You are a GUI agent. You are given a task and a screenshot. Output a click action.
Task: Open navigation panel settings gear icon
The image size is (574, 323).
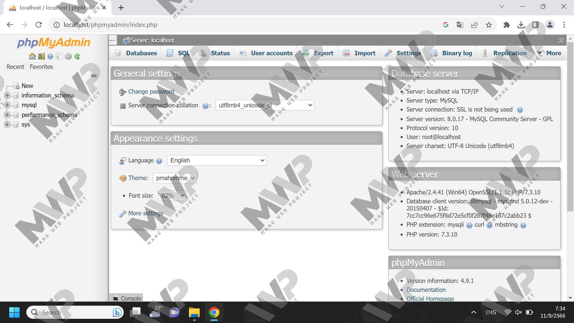68,56
